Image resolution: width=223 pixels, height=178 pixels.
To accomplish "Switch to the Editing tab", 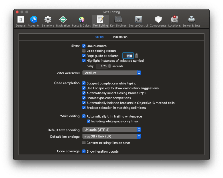I will (99, 37).
